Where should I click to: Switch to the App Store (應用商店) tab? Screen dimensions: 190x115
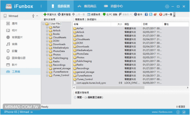tap(87, 6)
